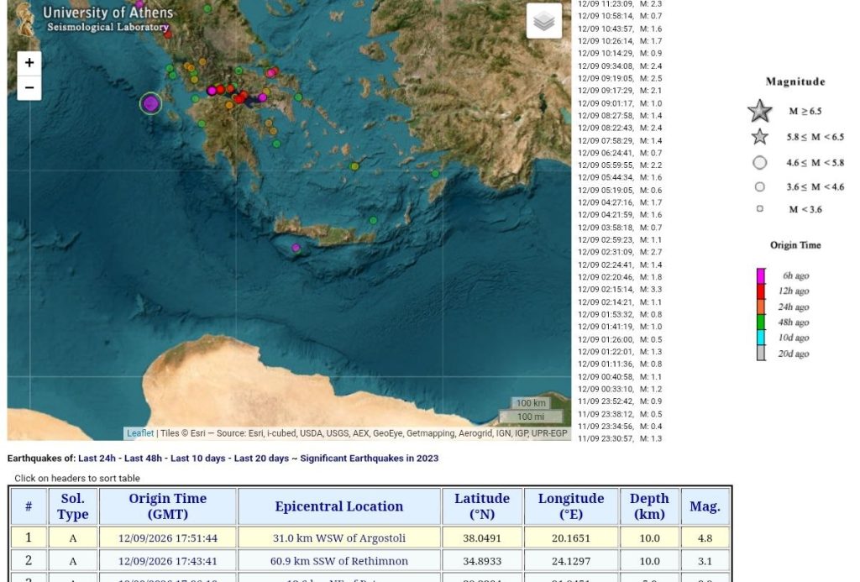Click the magenta earthquake marker south of Crete
The height and width of the screenshot is (582, 860).
point(296,248)
